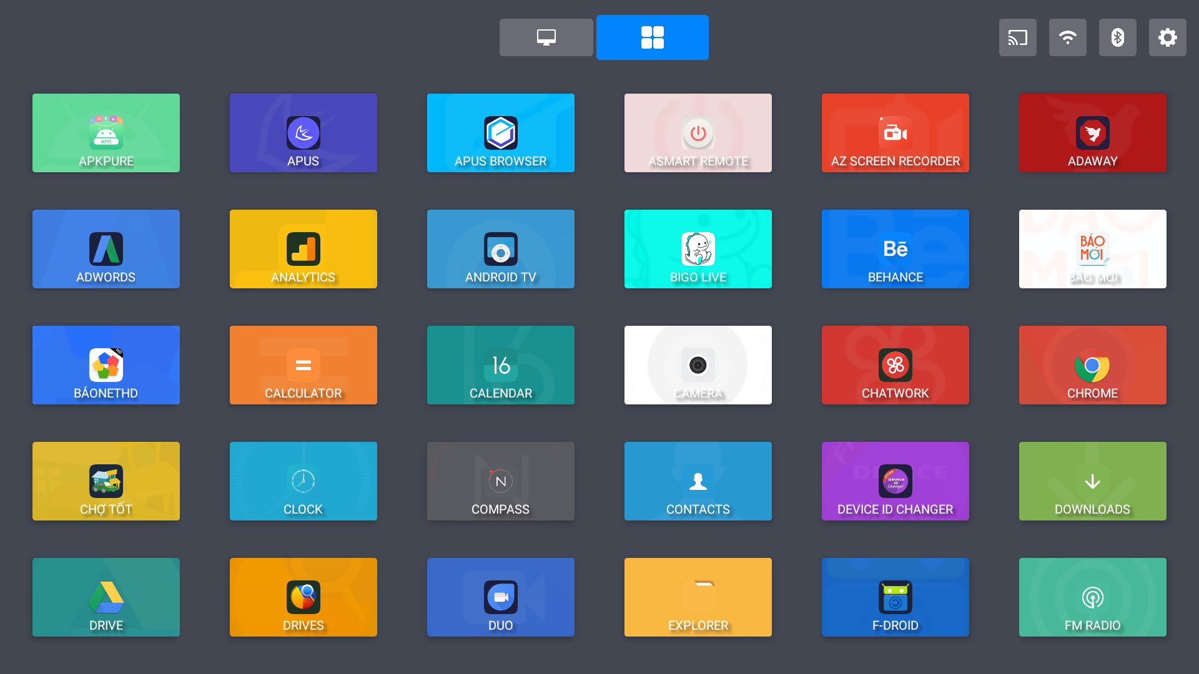Open the Calendar app tile
The height and width of the screenshot is (674, 1199).
coord(500,365)
